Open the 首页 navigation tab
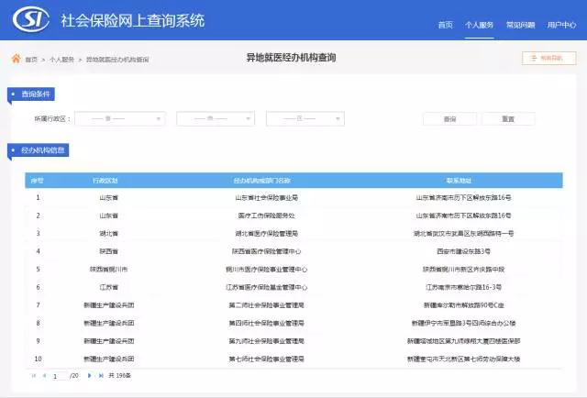 pyautogui.click(x=445, y=25)
